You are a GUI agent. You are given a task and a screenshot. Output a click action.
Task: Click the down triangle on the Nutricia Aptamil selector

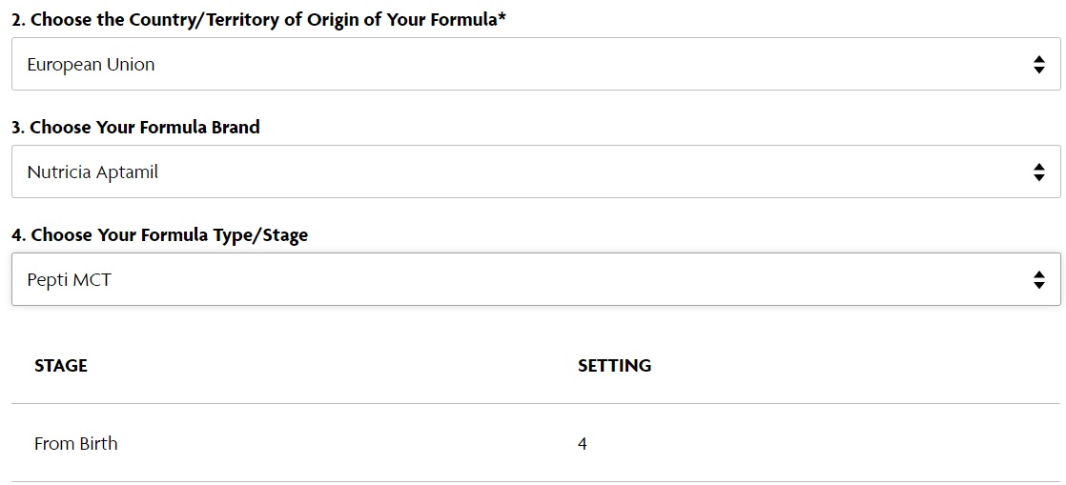click(1038, 176)
